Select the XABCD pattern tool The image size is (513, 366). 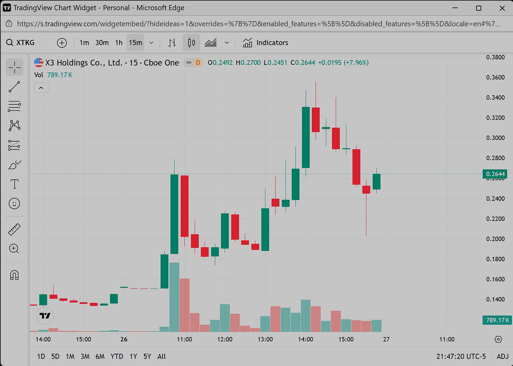click(14, 125)
